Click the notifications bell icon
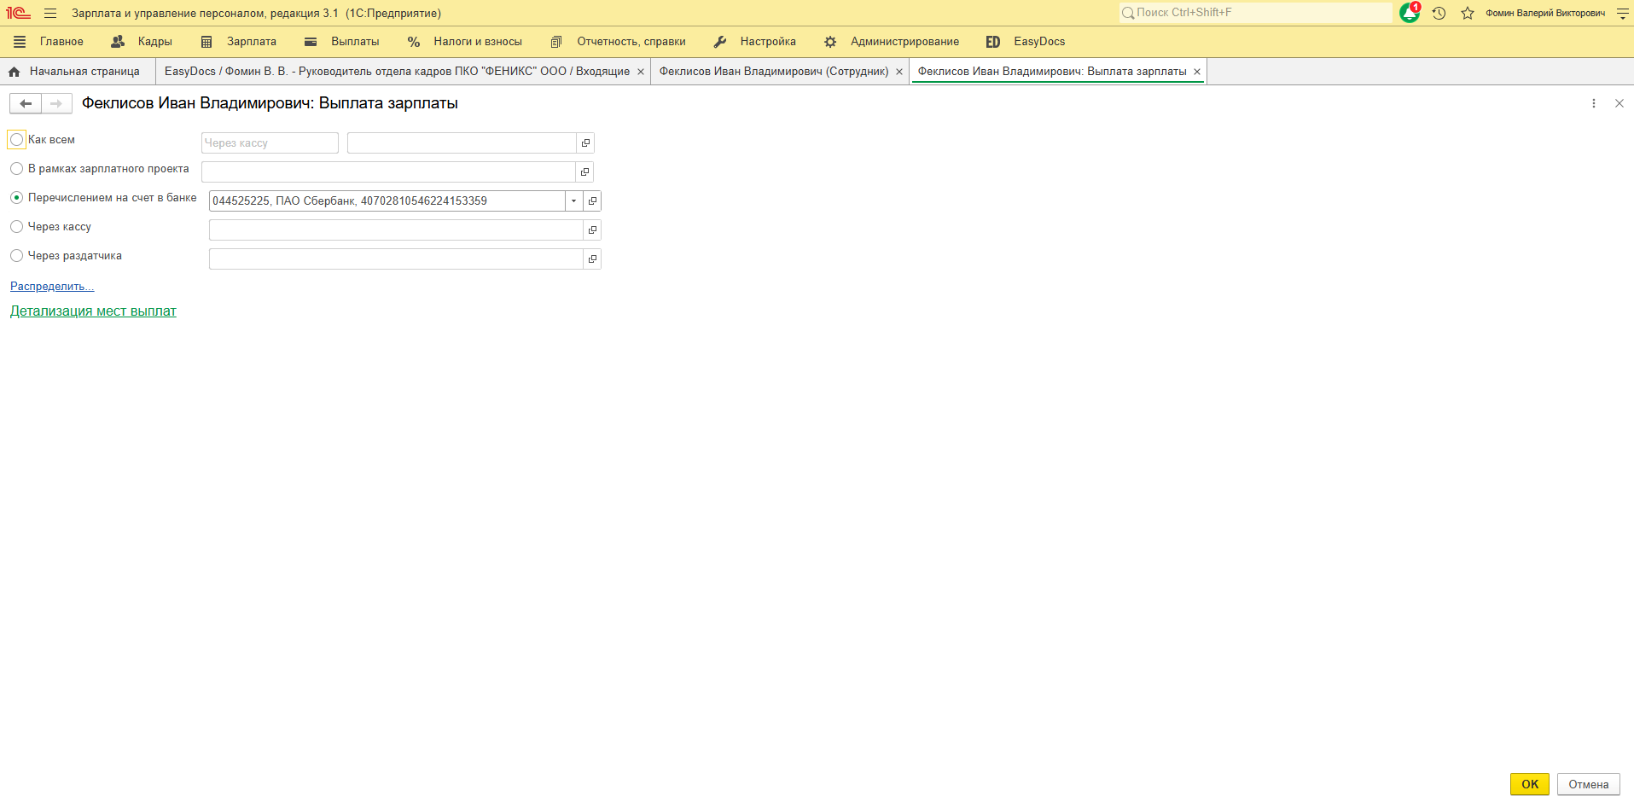 pos(1409,14)
